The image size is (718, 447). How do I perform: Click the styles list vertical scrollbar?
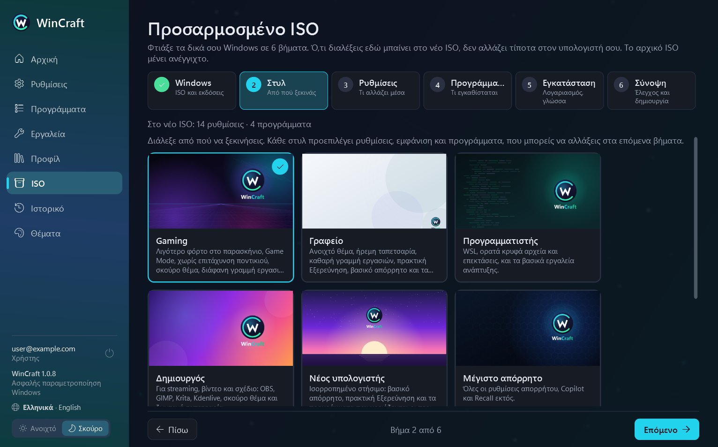[696, 218]
